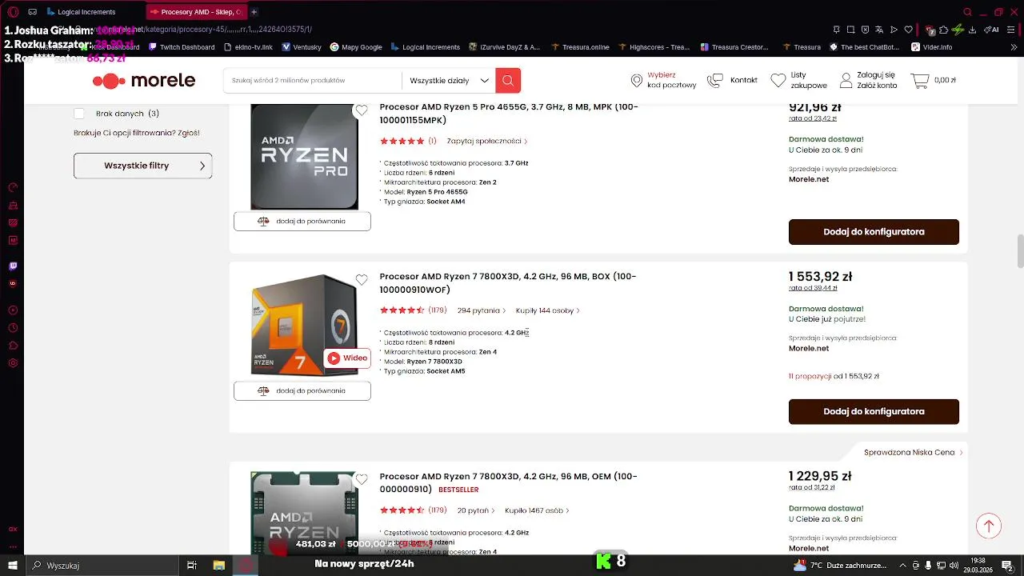1024x576 pixels.
Task: Expand Zapytaj społeczność for Ryzen 5 Pro
Action: coord(486,141)
